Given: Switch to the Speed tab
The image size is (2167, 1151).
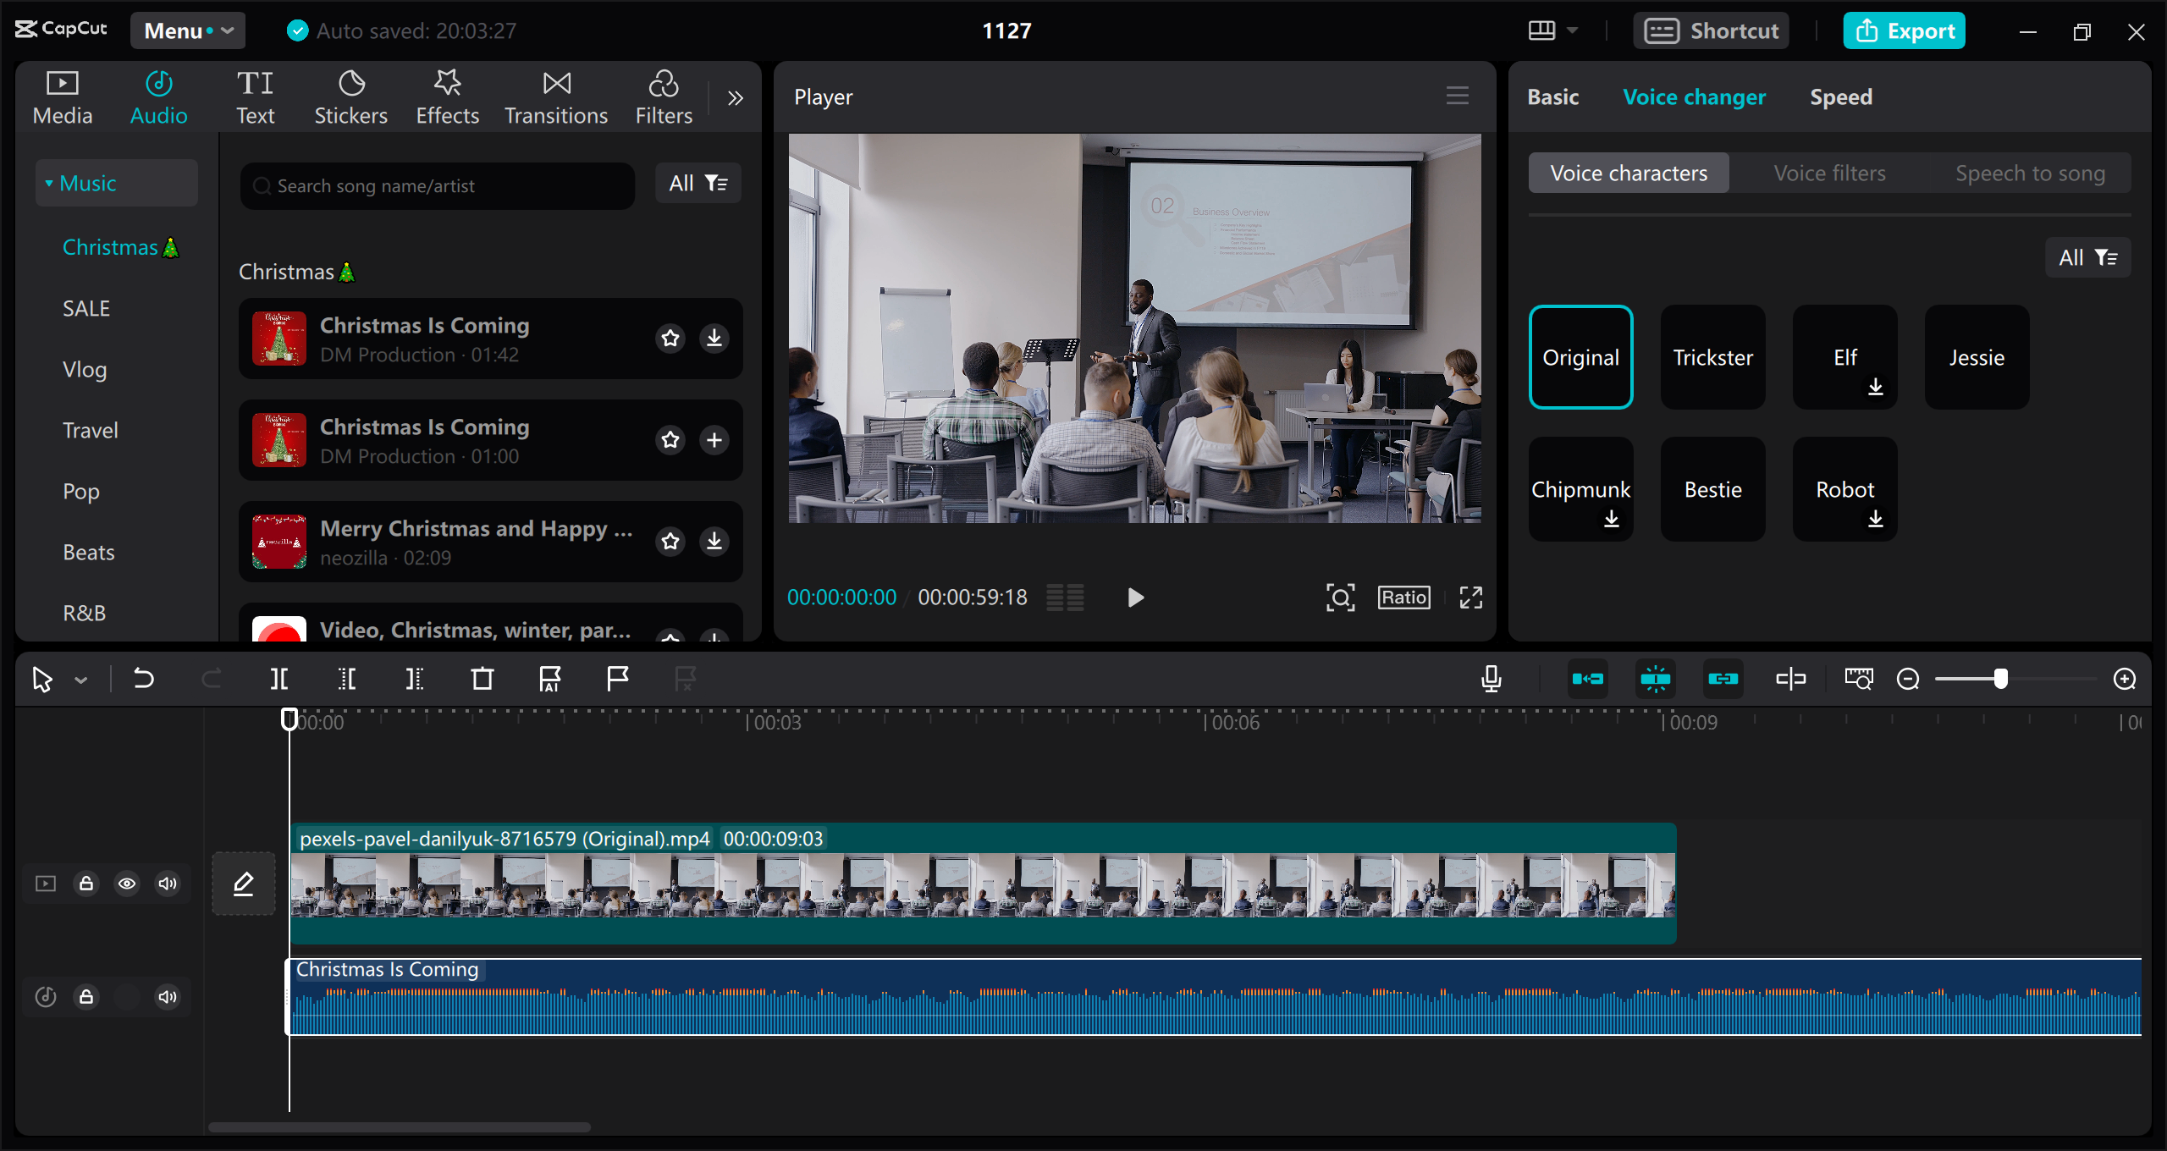Looking at the screenshot, I should click(x=1840, y=97).
